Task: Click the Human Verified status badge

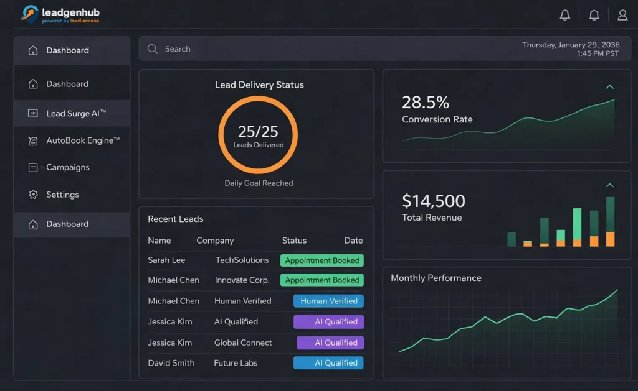Action: click(x=328, y=301)
